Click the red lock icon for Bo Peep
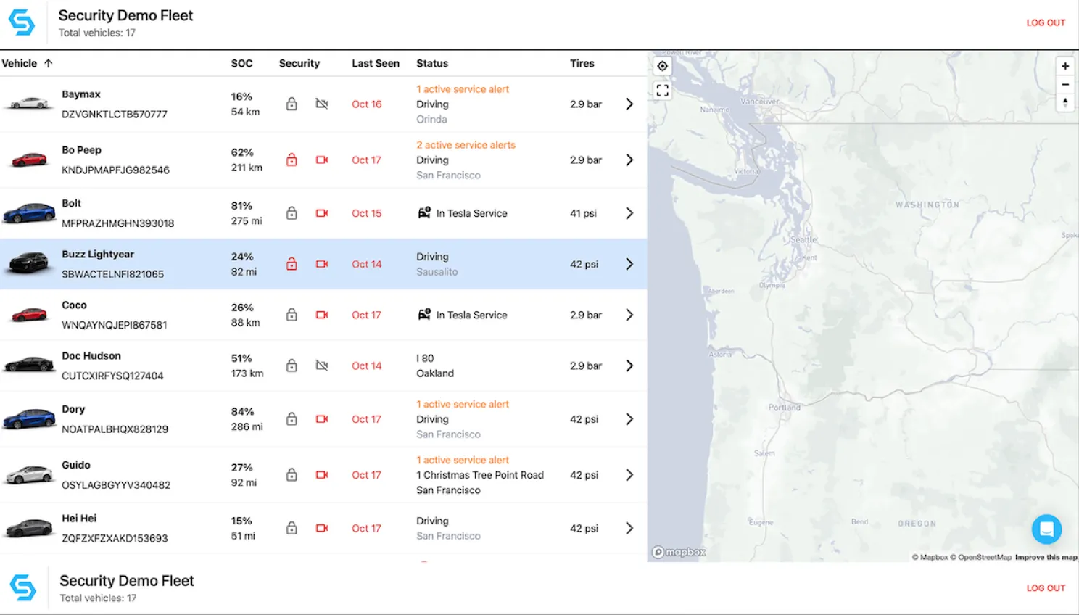The width and height of the screenshot is (1079, 615). [x=292, y=160]
